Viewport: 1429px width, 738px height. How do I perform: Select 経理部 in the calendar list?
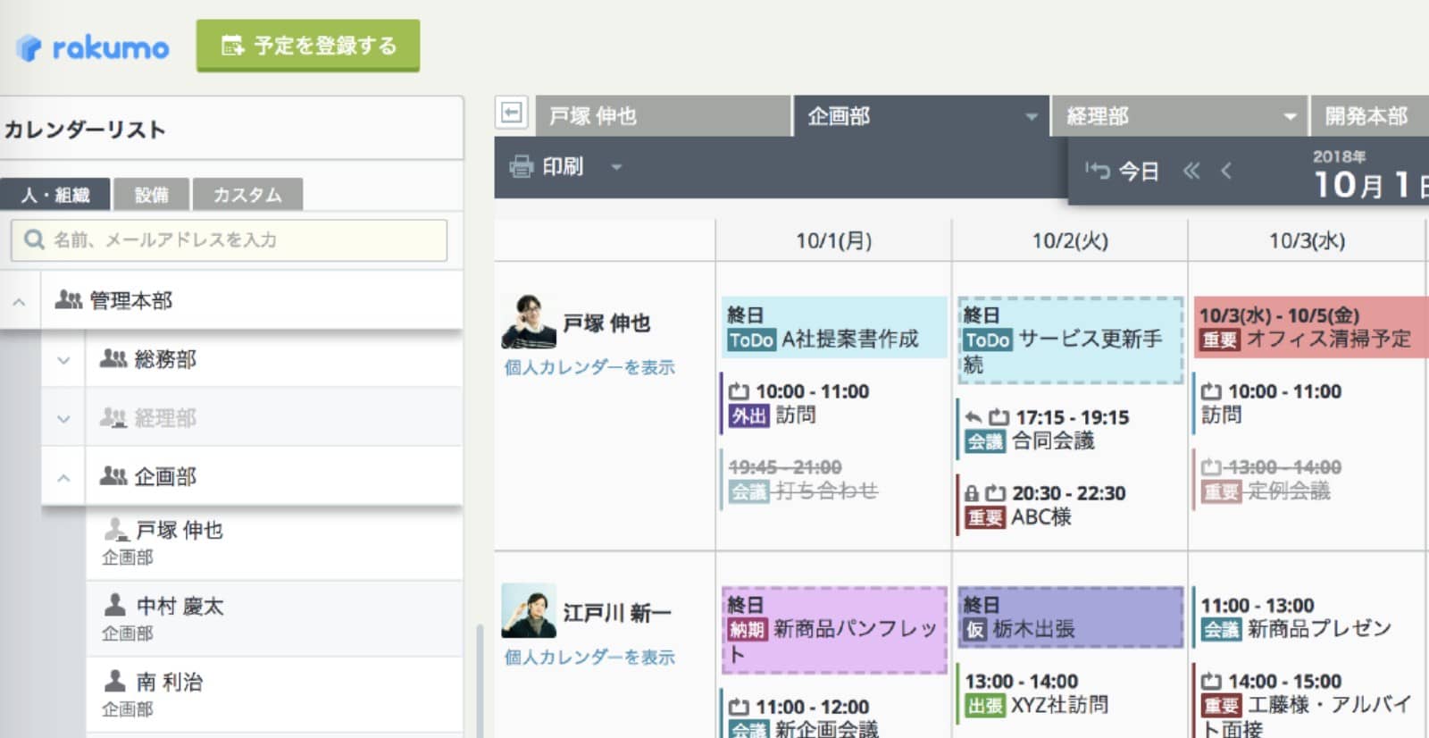274,417
